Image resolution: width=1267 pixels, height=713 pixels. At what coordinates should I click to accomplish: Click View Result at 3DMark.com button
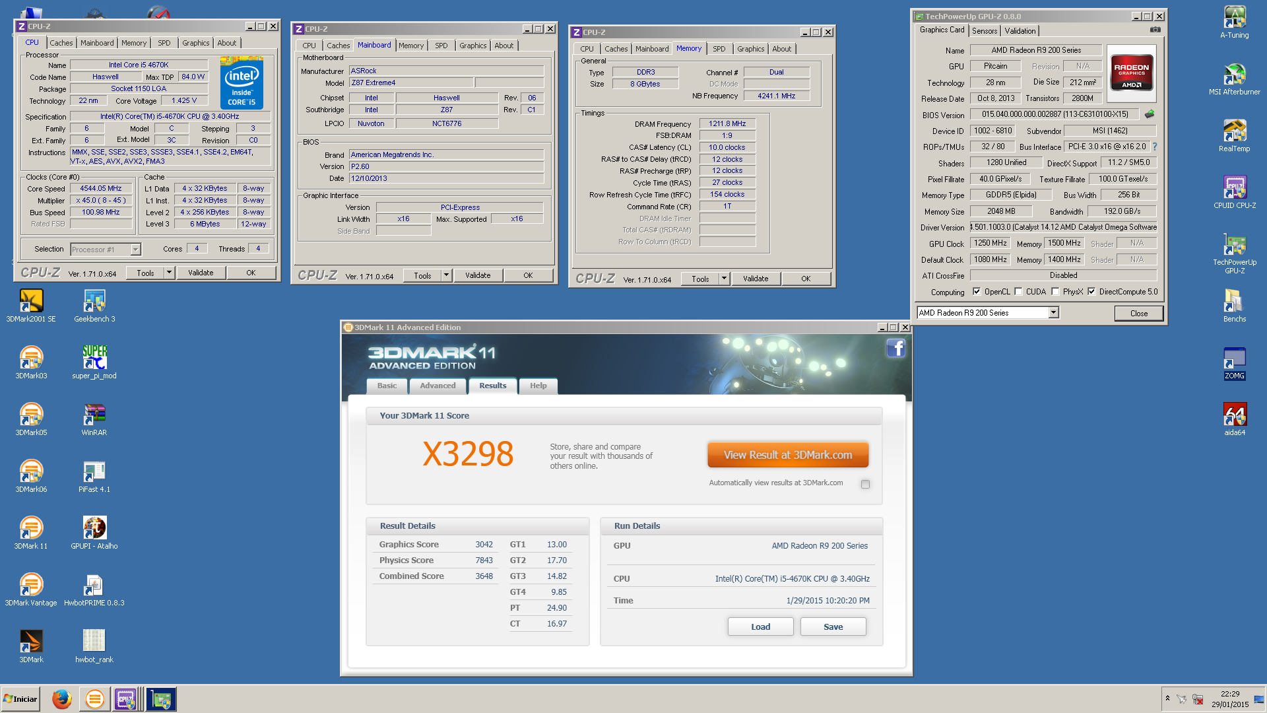788,455
